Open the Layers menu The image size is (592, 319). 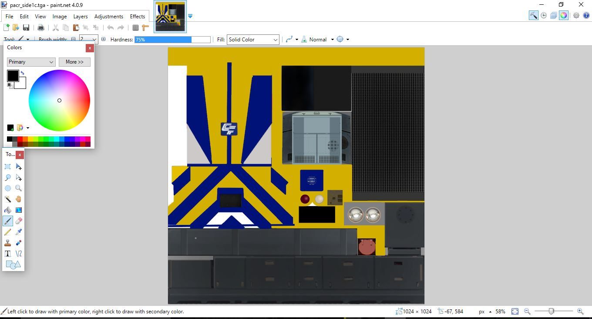click(x=80, y=16)
